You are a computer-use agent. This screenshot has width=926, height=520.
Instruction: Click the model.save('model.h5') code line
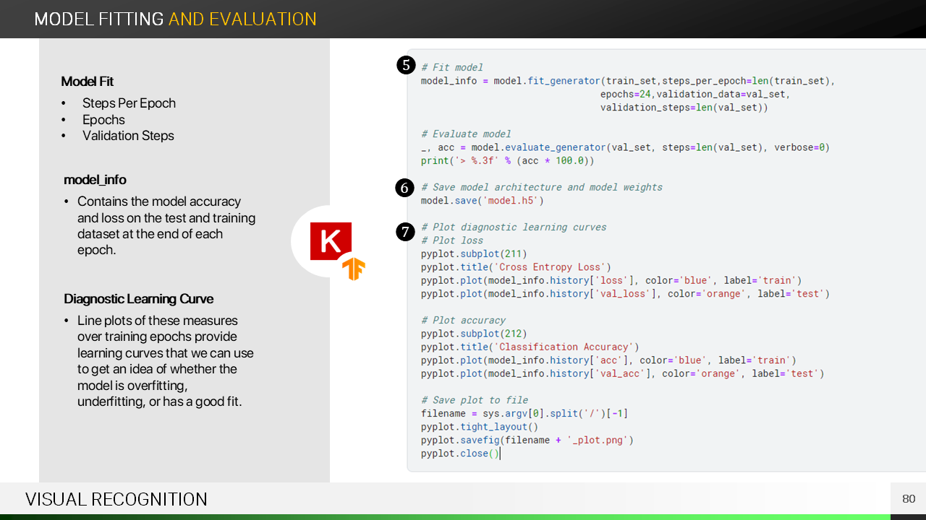(482, 201)
